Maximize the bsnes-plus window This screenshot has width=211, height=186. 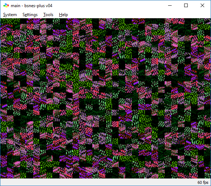pos(186,5)
